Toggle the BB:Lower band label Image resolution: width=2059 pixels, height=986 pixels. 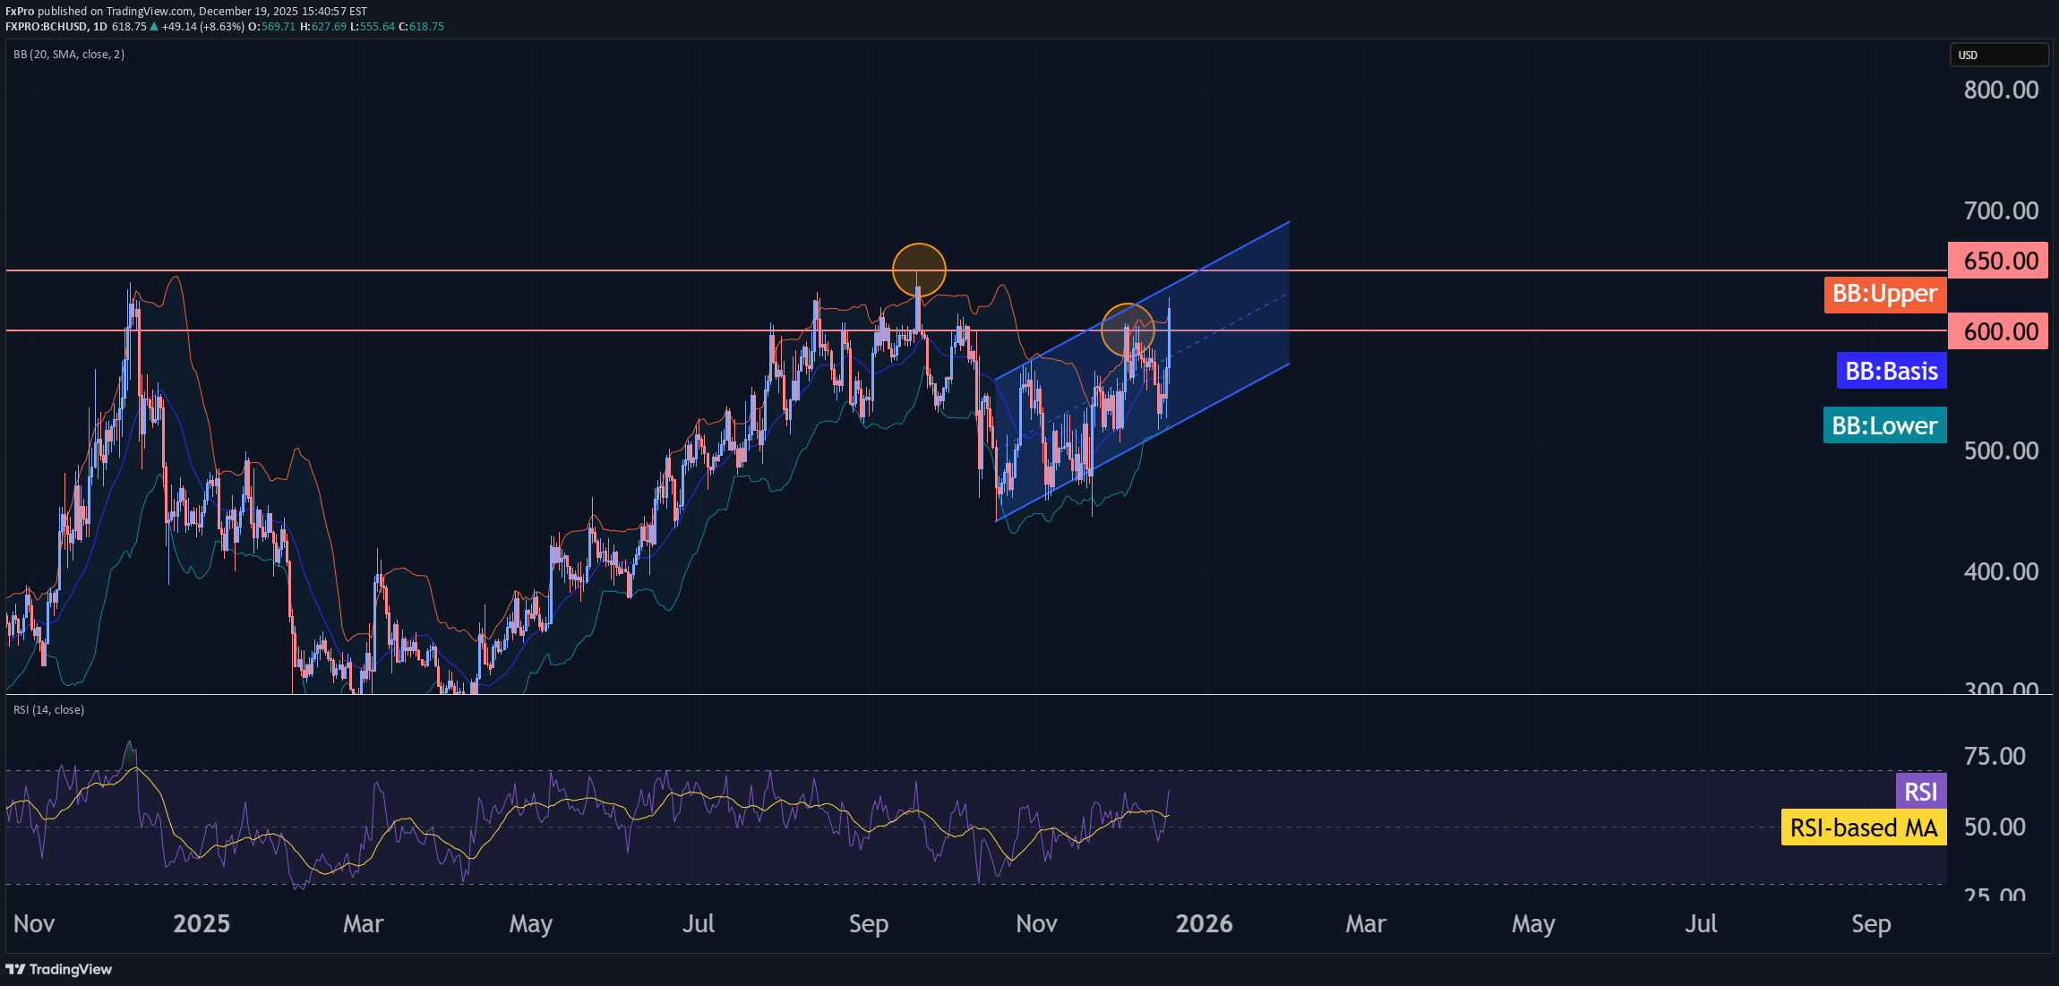tap(1884, 425)
